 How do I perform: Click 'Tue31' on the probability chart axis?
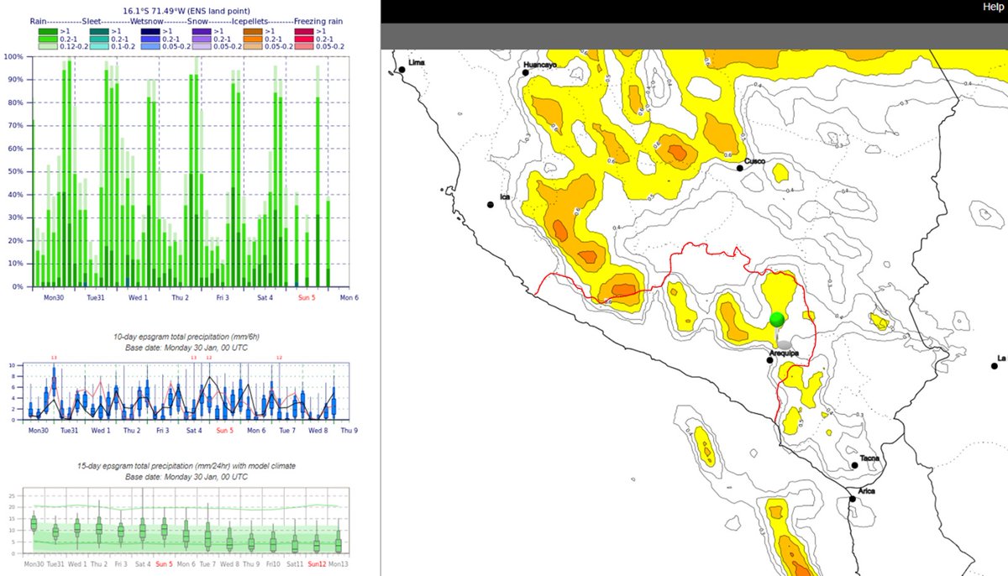click(x=94, y=297)
